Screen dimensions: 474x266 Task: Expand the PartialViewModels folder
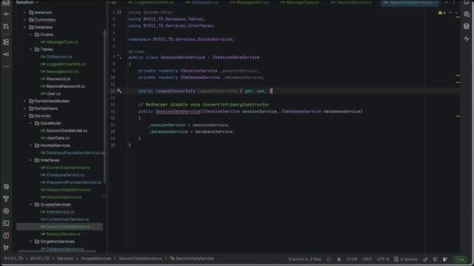coord(24,101)
